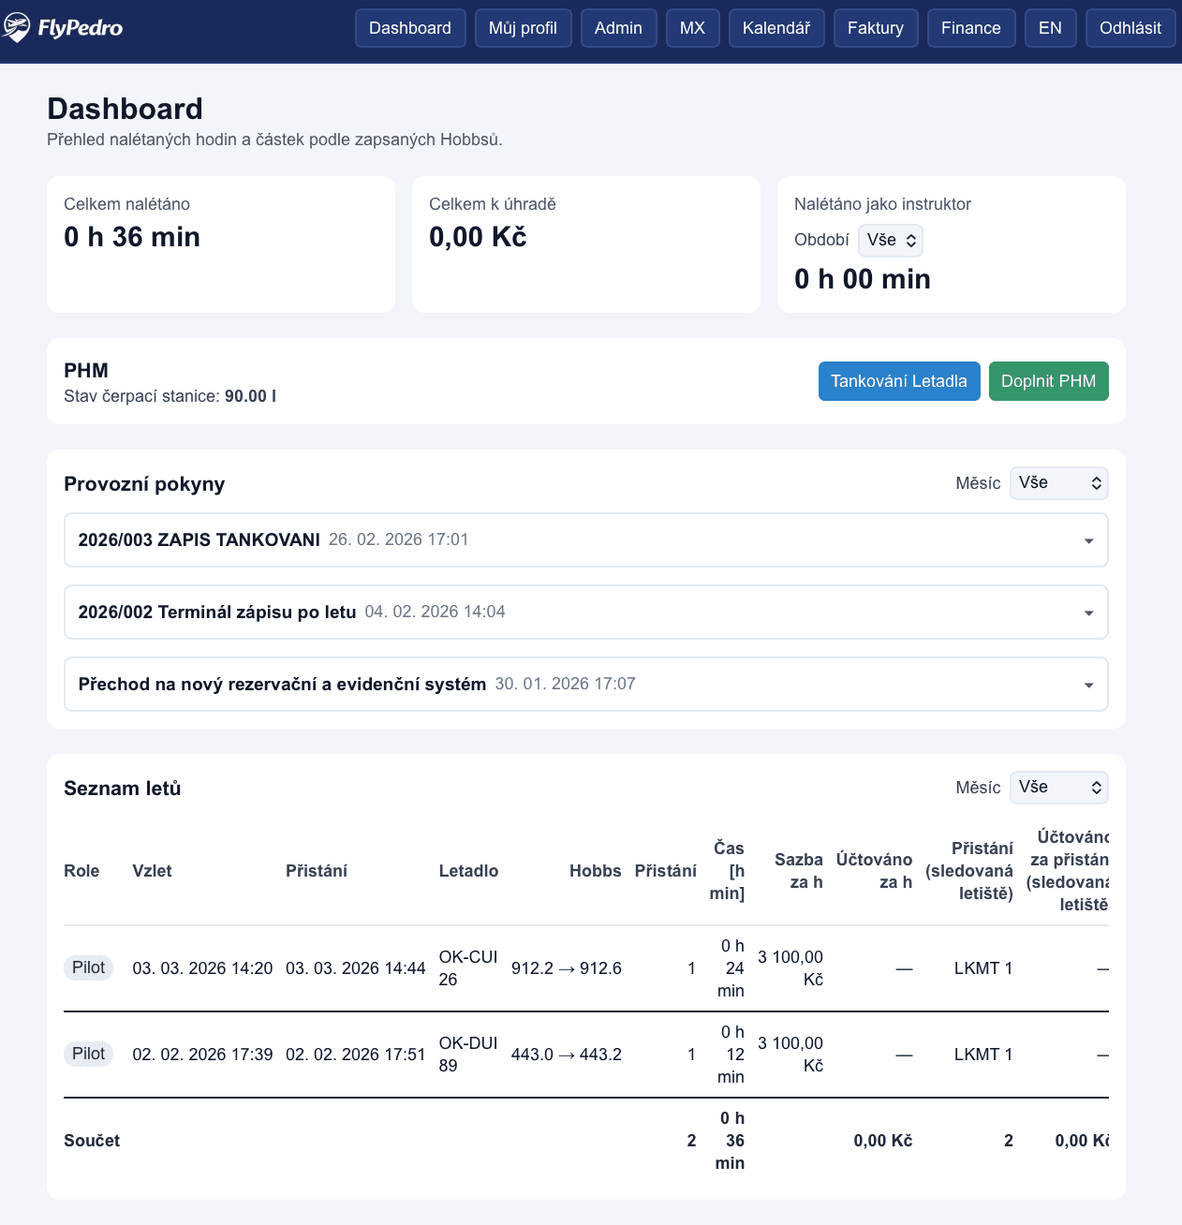The width and height of the screenshot is (1182, 1225).
Task: Open the MX navigation item
Action: click(692, 27)
